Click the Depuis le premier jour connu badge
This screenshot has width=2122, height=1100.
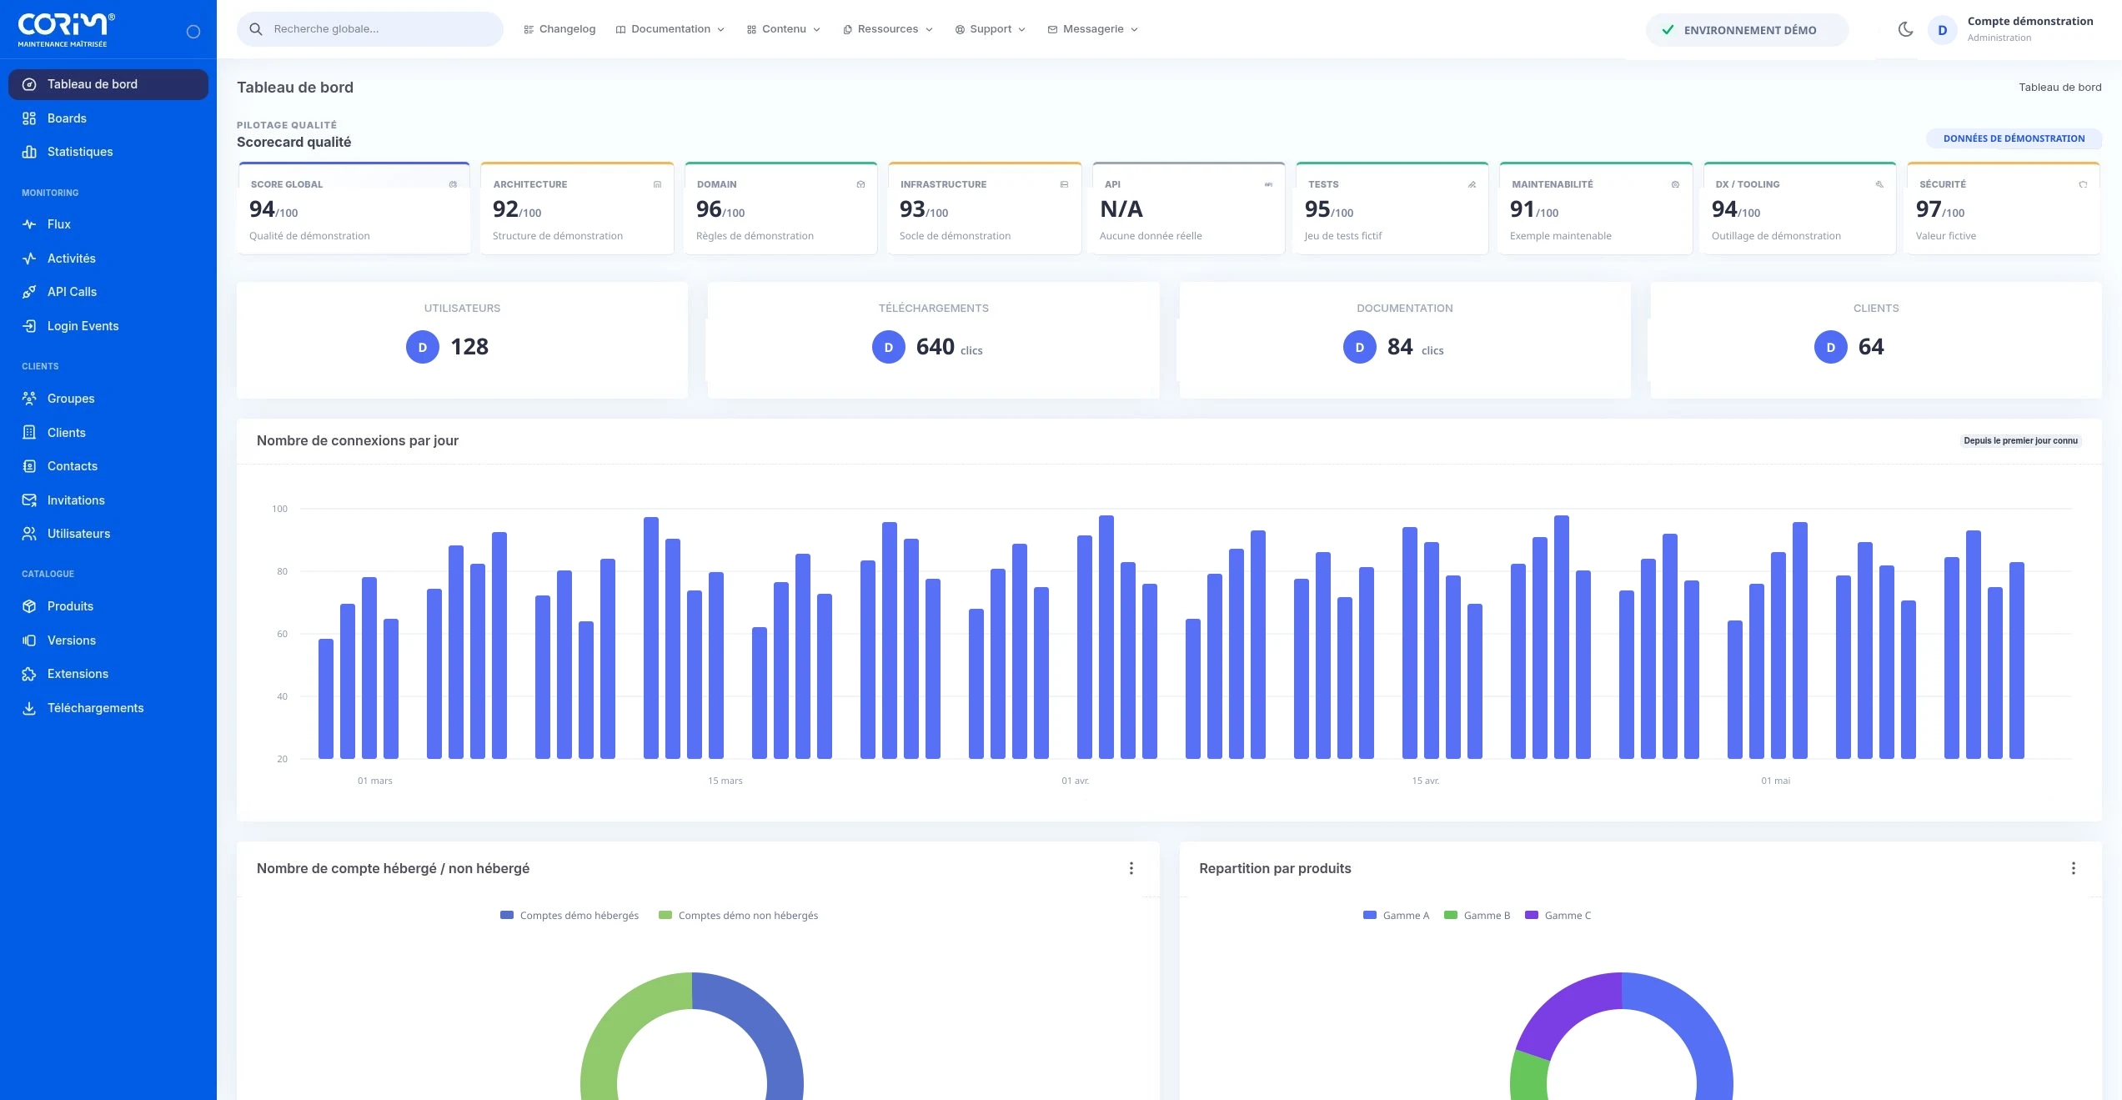[x=2020, y=440]
